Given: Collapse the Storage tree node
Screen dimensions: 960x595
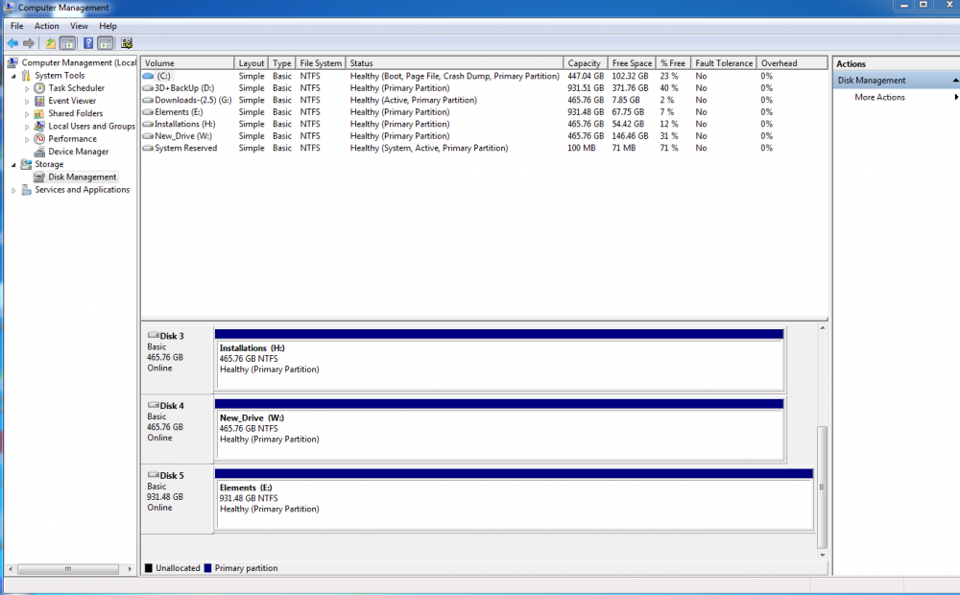Looking at the screenshot, I should pos(13,165).
